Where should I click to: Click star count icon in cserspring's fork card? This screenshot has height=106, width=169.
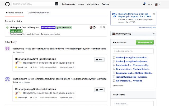31,67
